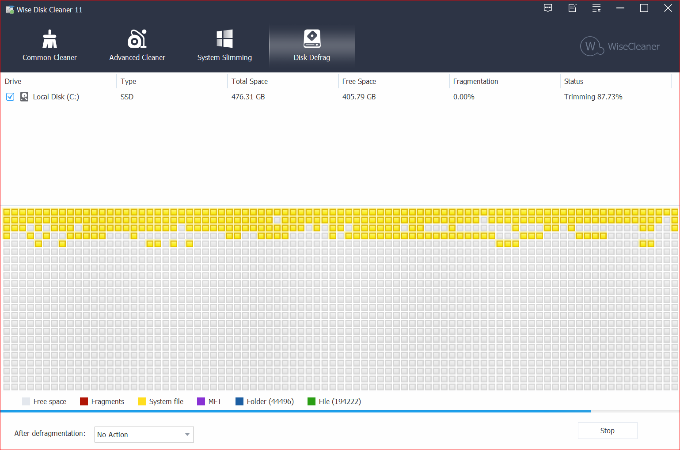Image resolution: width=680 pixels, height=450 pixels.
Task: Click the feedback chat bubble icon
Action: (548, 8)
